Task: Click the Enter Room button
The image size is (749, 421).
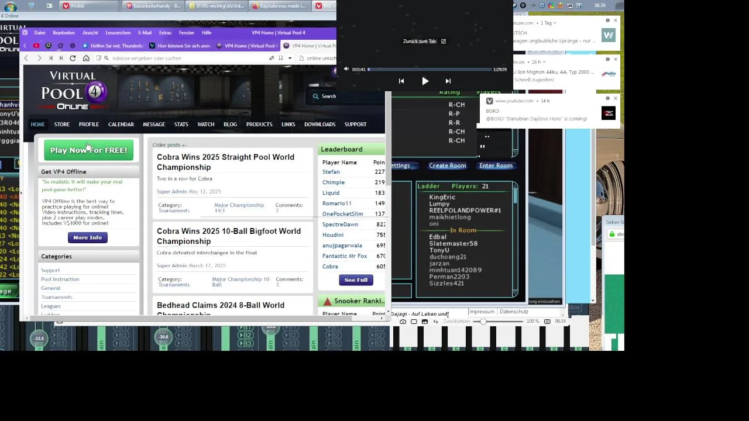Action: 496,165
